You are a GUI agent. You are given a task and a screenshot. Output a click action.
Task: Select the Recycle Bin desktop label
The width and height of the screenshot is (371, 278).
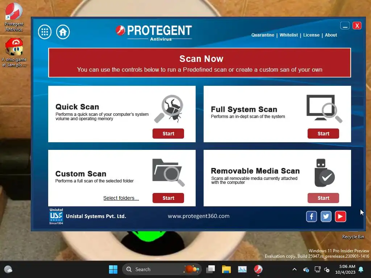click(x=353, y=237)
